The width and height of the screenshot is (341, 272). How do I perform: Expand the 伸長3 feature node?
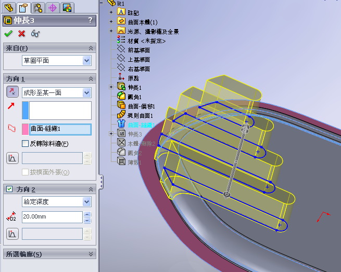tap(111, 133)
